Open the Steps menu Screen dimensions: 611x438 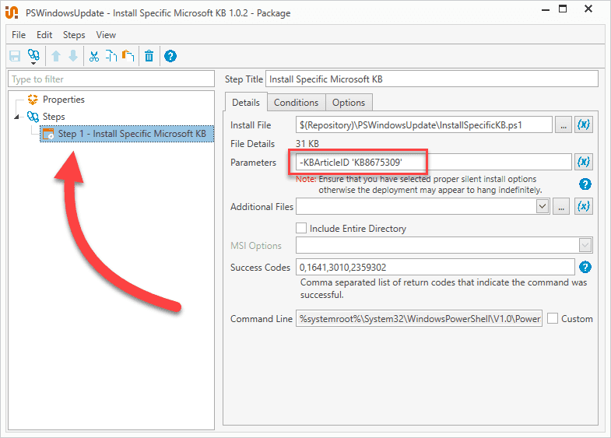click(x=74, y=35)
